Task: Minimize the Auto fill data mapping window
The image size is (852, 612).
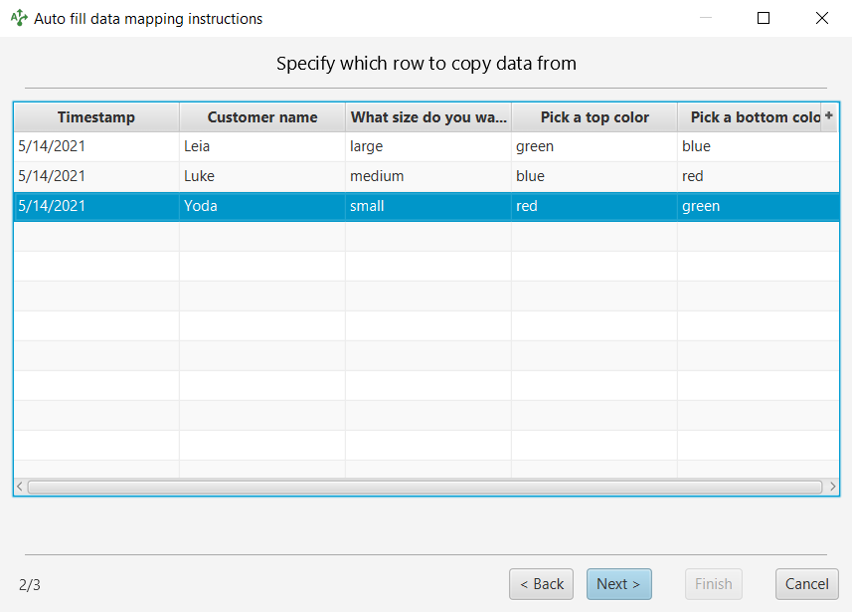Action: 705,18
